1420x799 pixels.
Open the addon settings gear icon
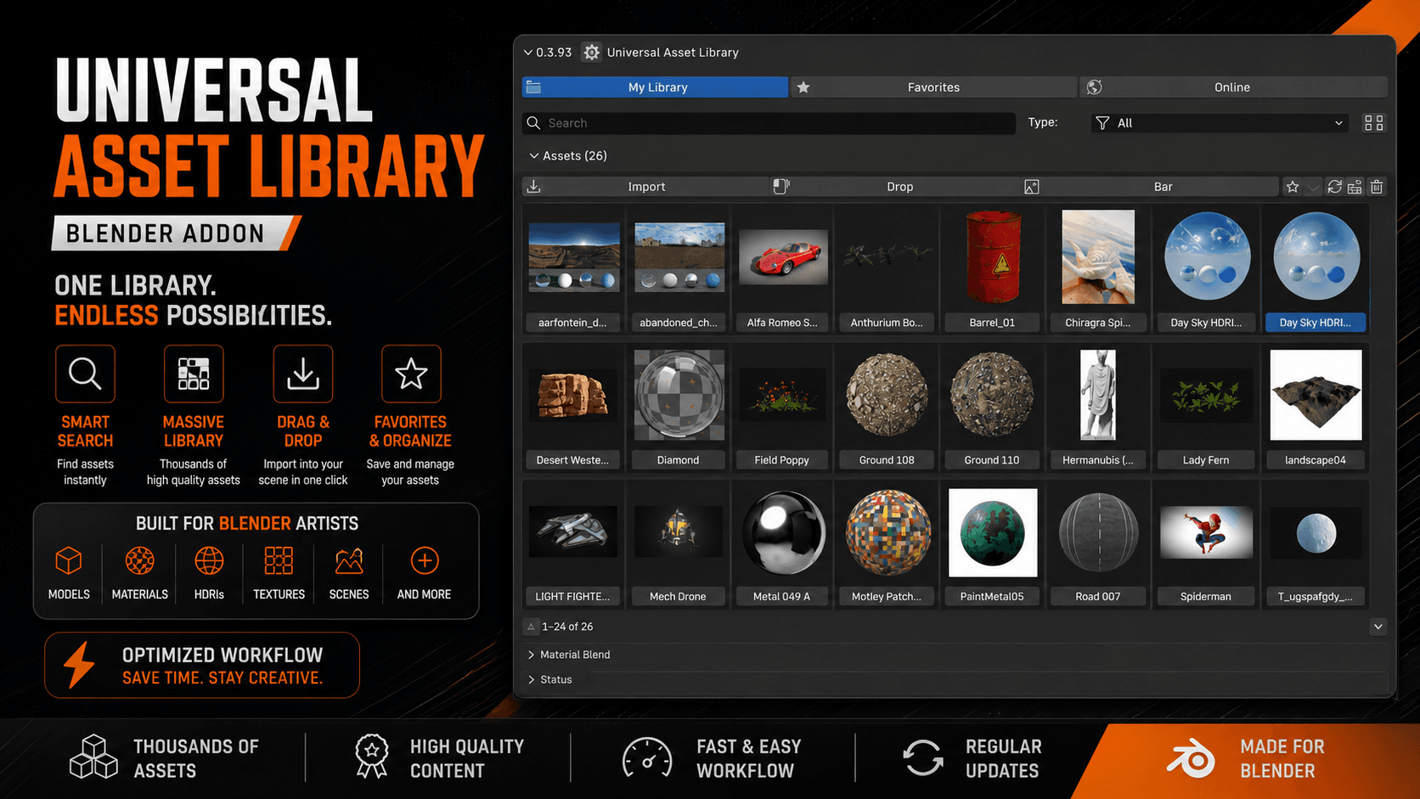pyautogui.click(x=591, y=53)
